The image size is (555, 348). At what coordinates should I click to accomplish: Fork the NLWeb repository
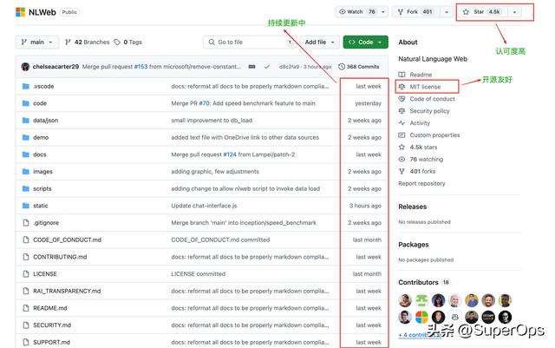415,11
